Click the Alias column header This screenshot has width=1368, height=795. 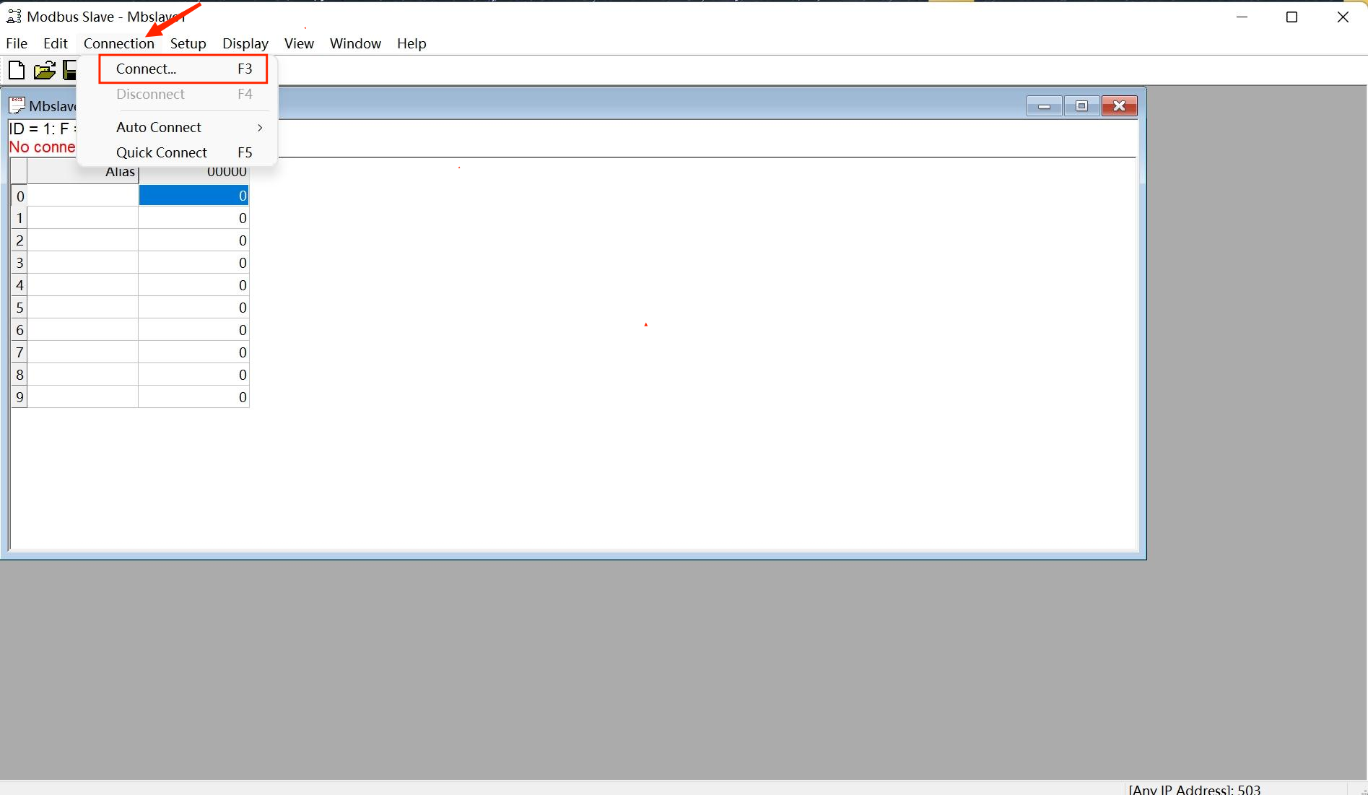83,173
